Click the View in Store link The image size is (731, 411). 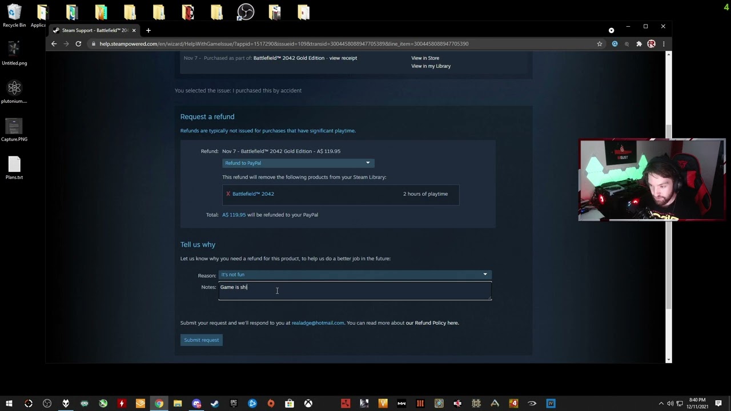pos(425,58)
